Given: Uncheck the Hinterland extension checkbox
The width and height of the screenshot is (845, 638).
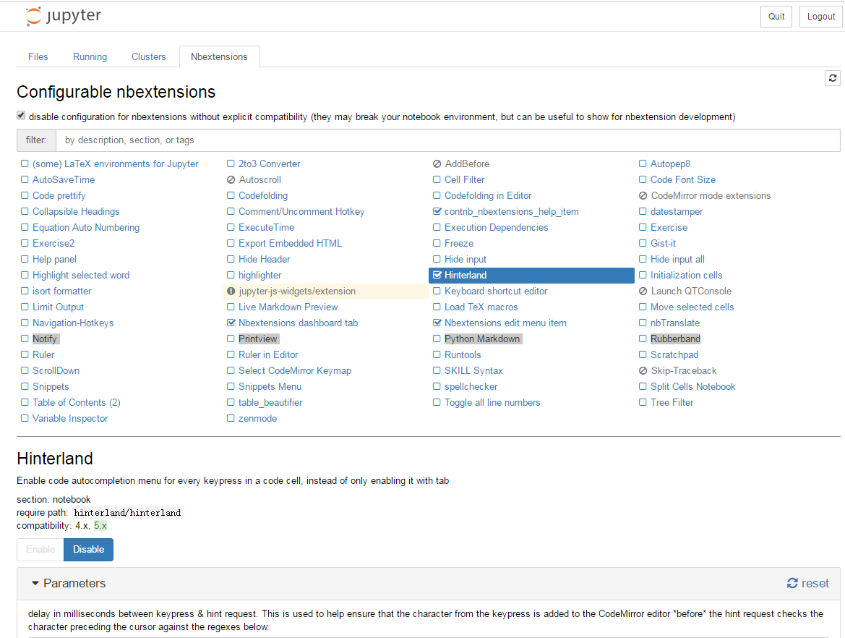Looking at the screenshot, I should point(437,275).
